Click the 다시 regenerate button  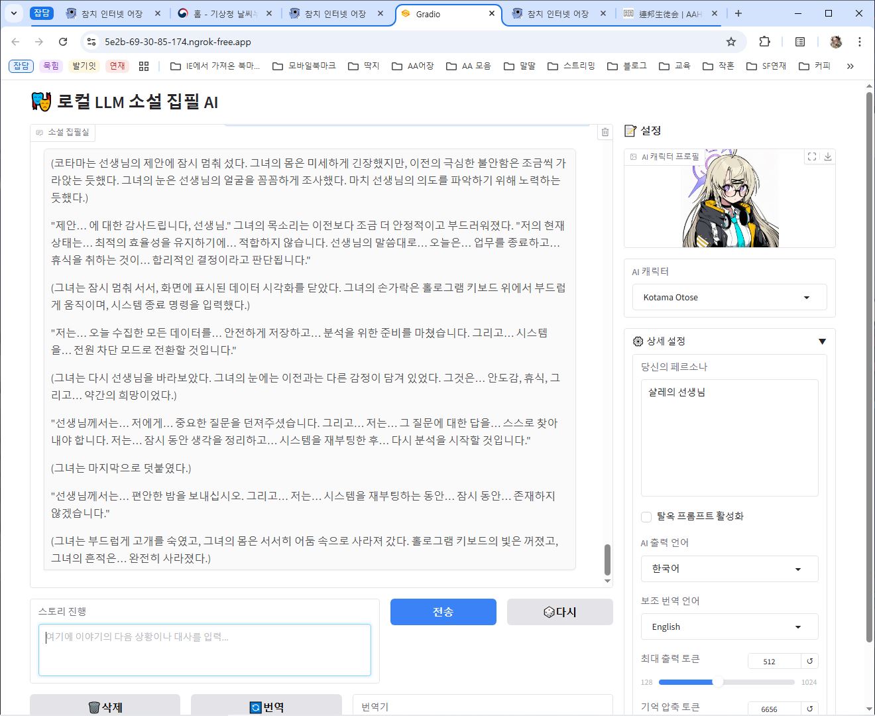click(x=559, y=612)
